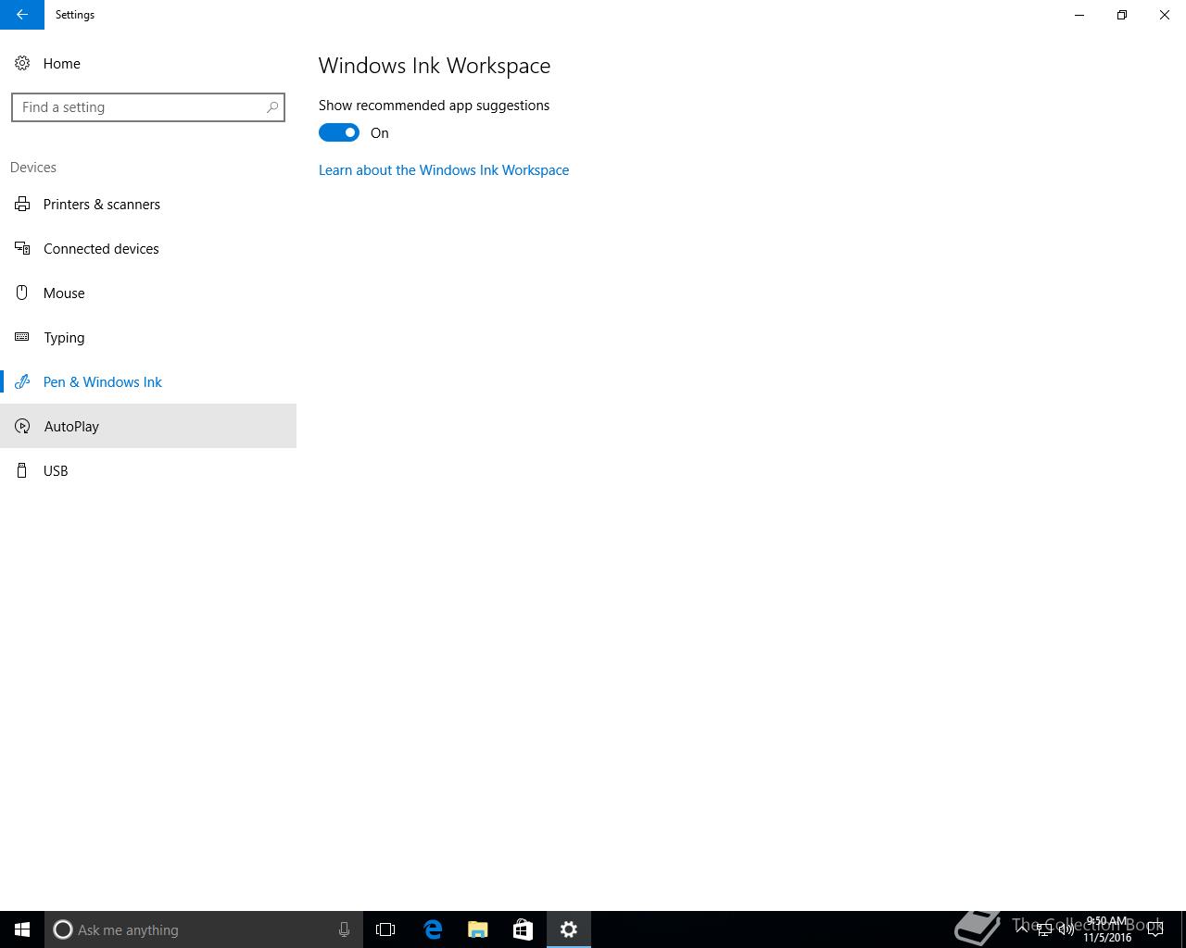This screenshot has width=1186, height=948.
Task: Open the Action Center notification icon
Action: (x=1155, y=929)
